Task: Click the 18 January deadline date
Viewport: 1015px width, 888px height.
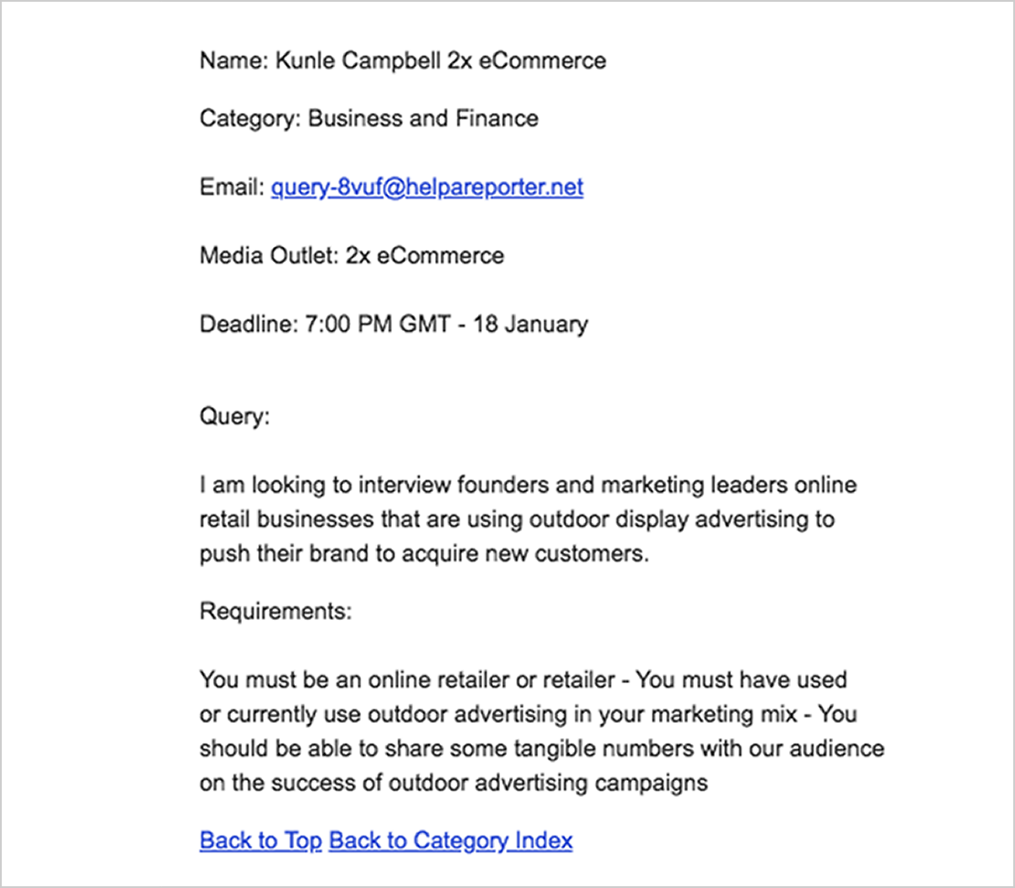Action: [530, 324]
